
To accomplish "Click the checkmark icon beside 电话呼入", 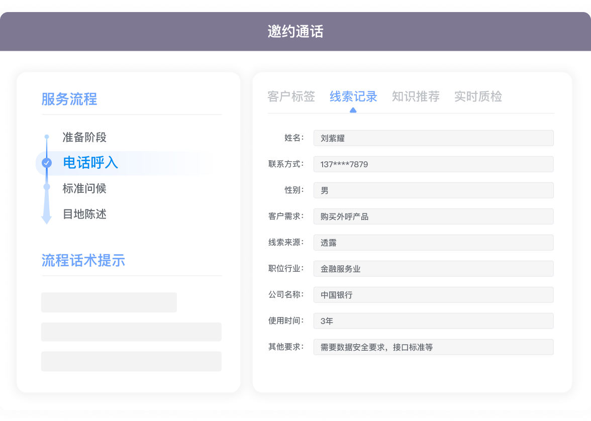I will (x=47, y=163).
